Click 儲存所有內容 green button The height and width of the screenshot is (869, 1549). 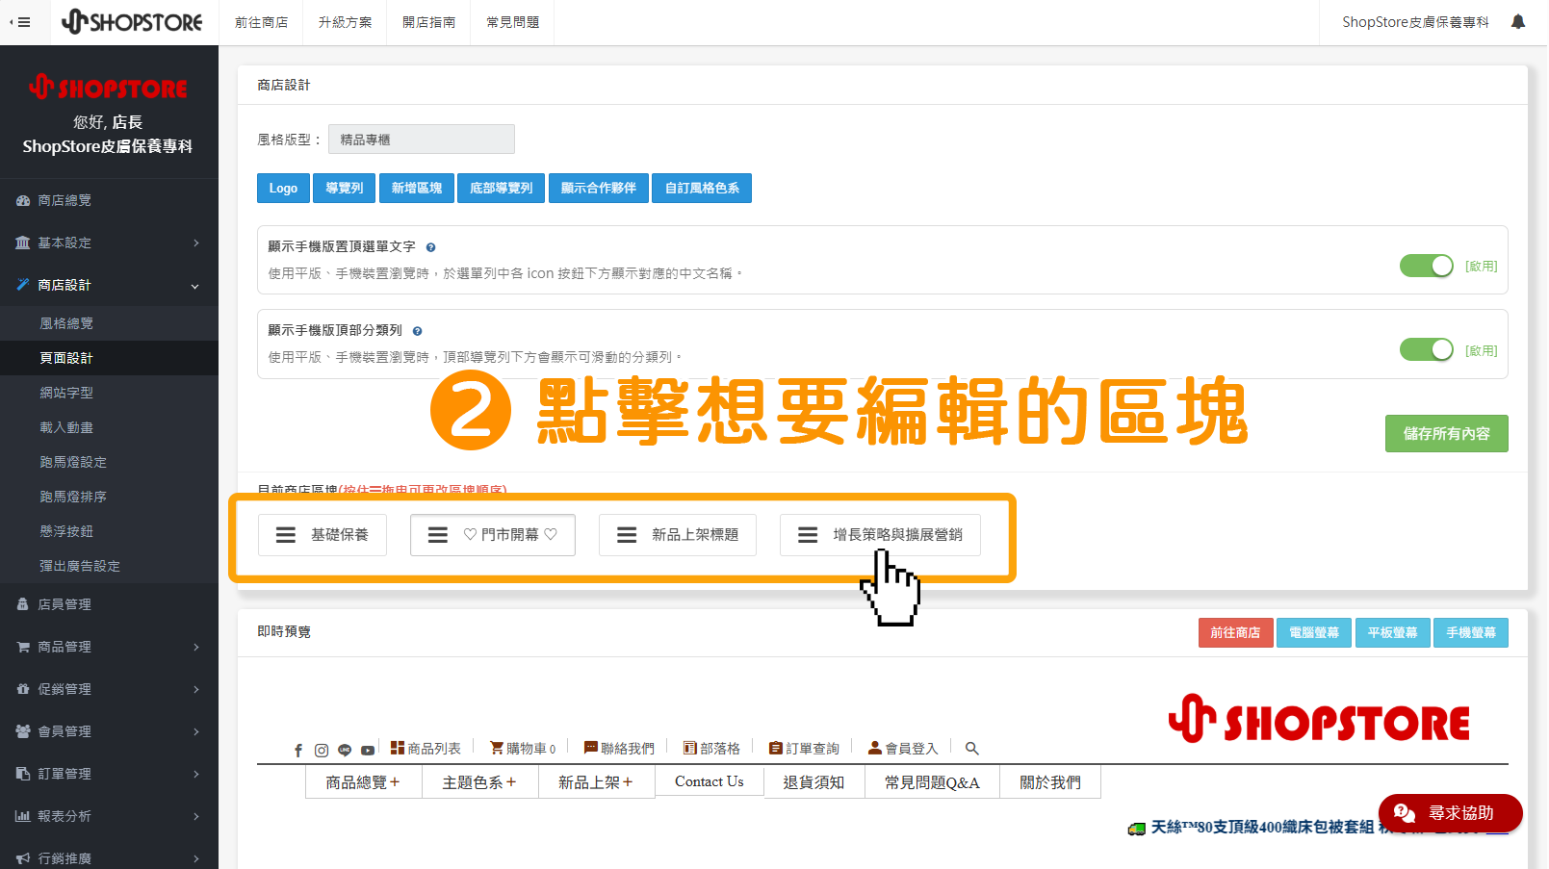[1446, 434]
